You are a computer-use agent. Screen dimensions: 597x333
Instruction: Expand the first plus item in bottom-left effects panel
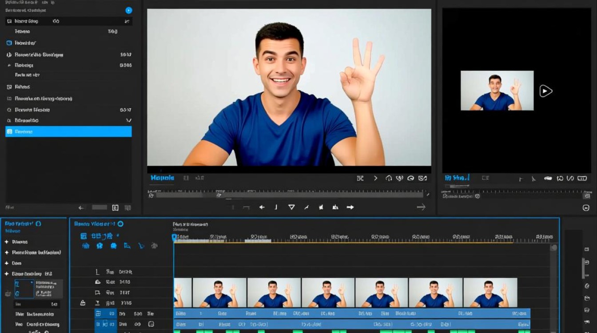pos(7,242)
